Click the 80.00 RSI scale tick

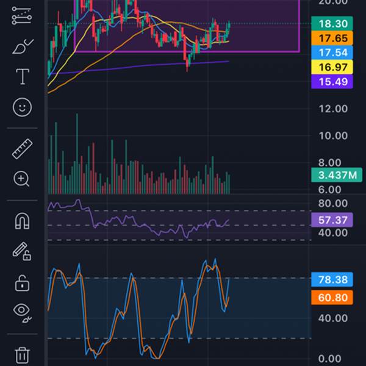[x=333, y=204]
